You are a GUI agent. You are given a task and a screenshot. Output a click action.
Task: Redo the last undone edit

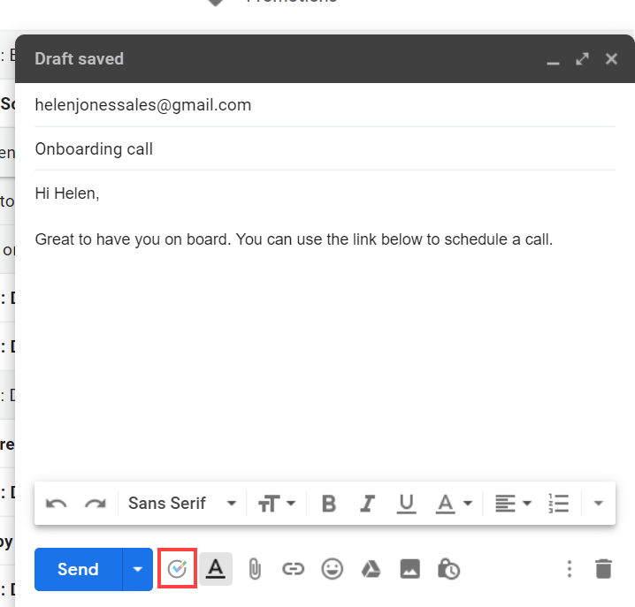(95, 504)
